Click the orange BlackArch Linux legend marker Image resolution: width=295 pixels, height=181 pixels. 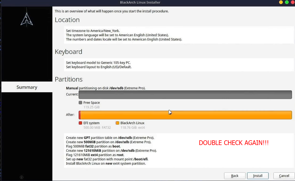point(117,123)
